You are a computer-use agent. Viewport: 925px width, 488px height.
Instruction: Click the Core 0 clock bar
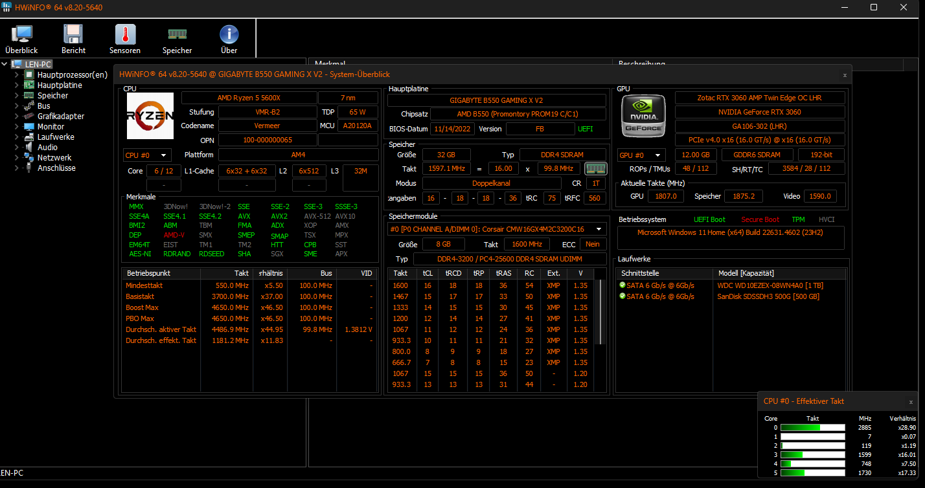click(813, 427)
